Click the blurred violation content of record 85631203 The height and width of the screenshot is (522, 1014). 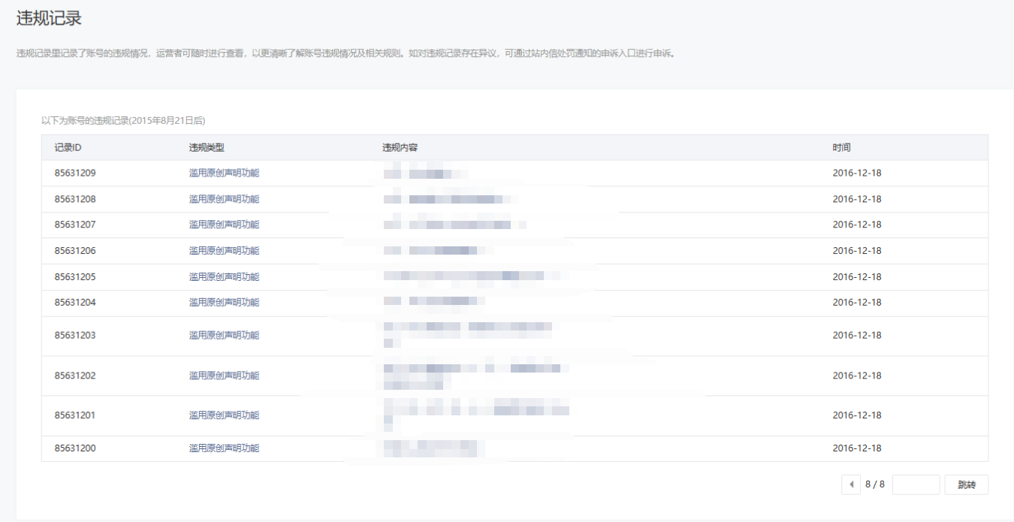point(467,334)
